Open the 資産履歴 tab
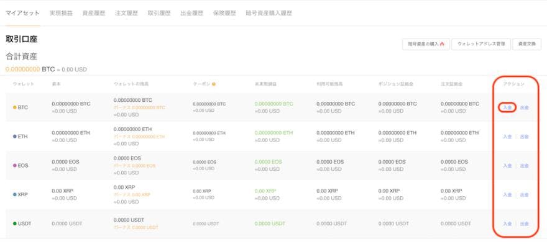This screenshot has height=244, width=547. point(93,13)
